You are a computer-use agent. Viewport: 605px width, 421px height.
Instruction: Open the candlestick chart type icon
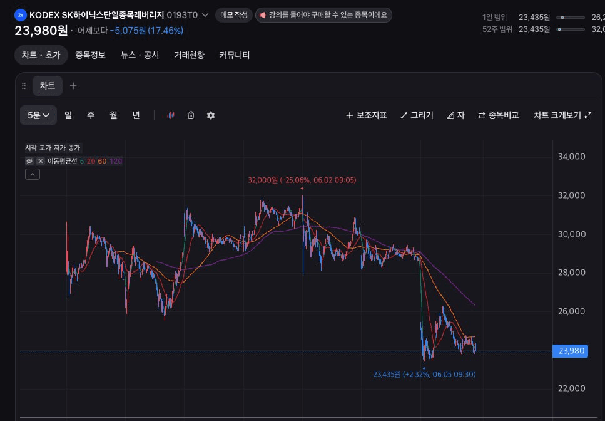171,115
